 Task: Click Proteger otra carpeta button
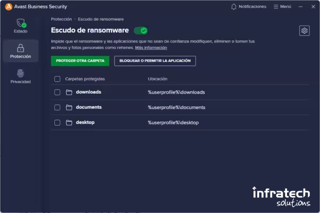click(80, 61)
